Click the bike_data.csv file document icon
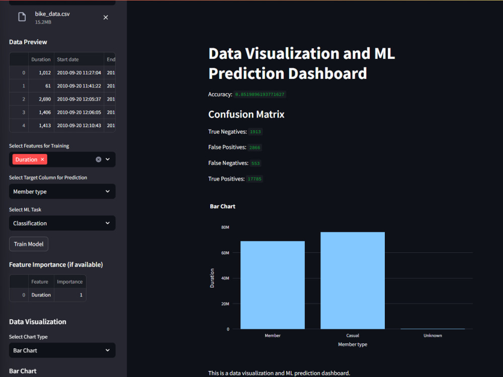Viewport: 503px width, 377px height. [x=22, y=17]
